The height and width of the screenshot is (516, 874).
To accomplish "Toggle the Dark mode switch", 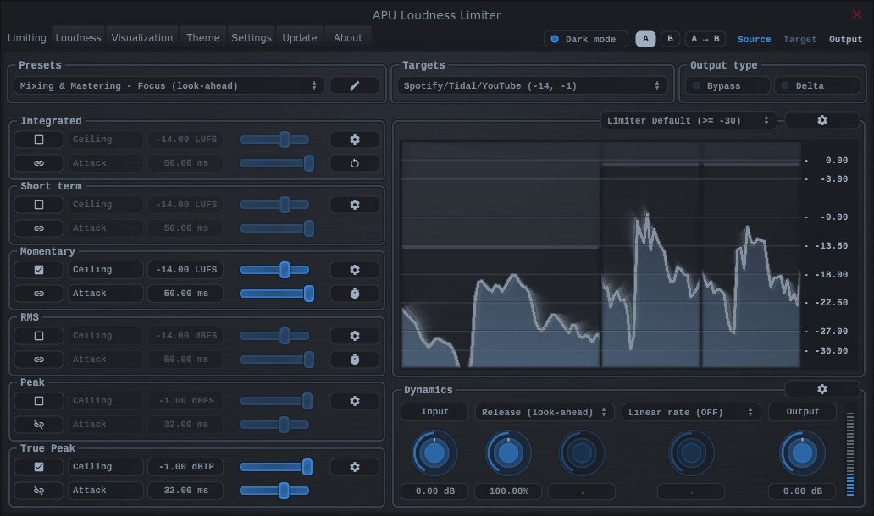I will pos(586,39).
